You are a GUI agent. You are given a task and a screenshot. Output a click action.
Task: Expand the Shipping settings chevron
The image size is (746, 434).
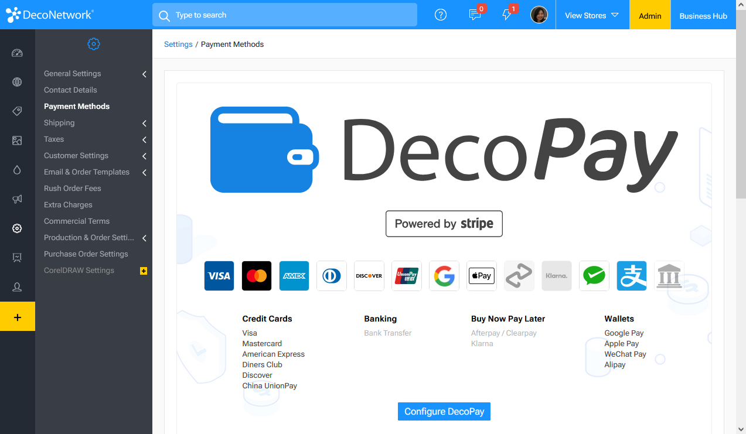click(x=144, y=123)
